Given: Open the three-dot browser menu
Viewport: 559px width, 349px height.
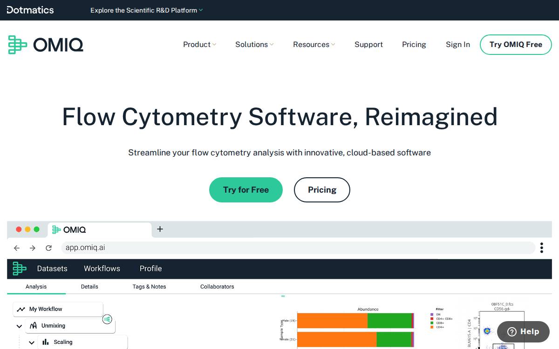Looking at the screenshot, I should click(x=542, y=248).
